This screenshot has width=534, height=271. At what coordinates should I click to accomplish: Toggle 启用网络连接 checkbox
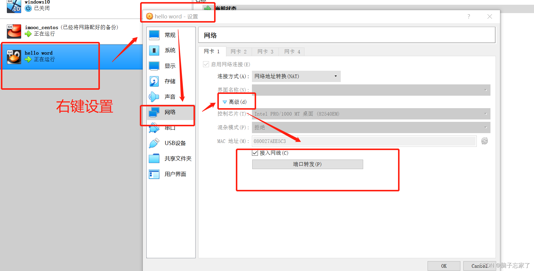(x=206, y=64)
